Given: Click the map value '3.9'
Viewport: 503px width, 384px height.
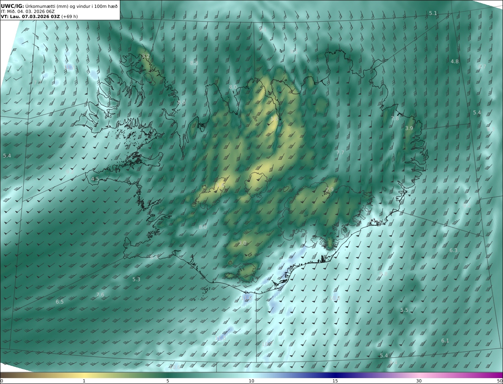Looking at the screenshot, I should tap(409, 128).
